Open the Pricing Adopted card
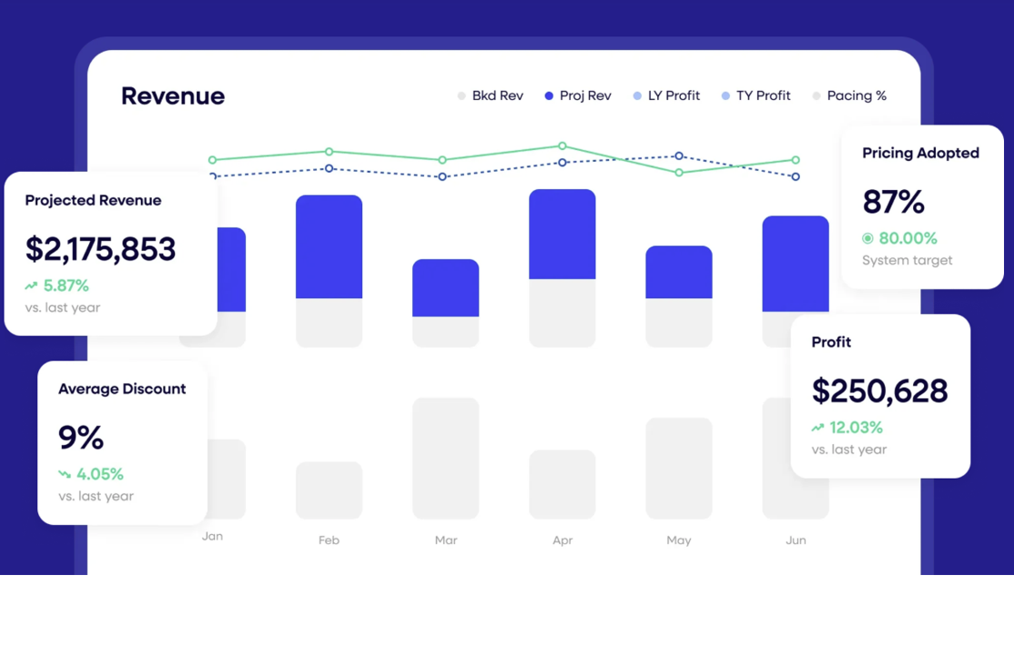Image resolution: width=1014 pixels, height=655 pixels. tap(922, 205)
